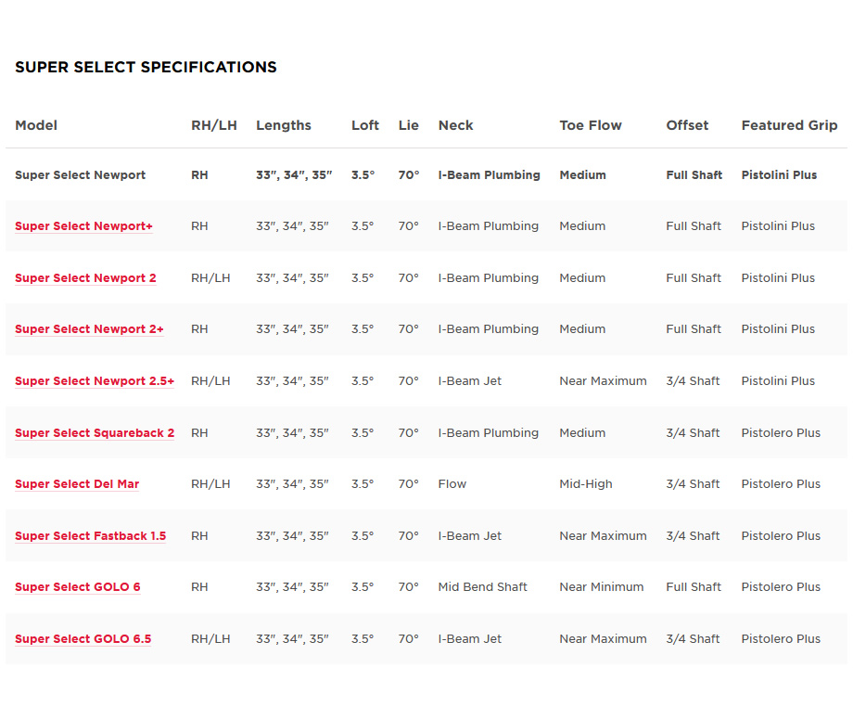Viewport: 853px width, 706px height.
Task: Select the Neck column header
Action: click(456, 125)
